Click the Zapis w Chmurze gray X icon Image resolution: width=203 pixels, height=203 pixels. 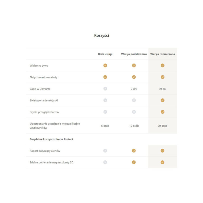105,89
